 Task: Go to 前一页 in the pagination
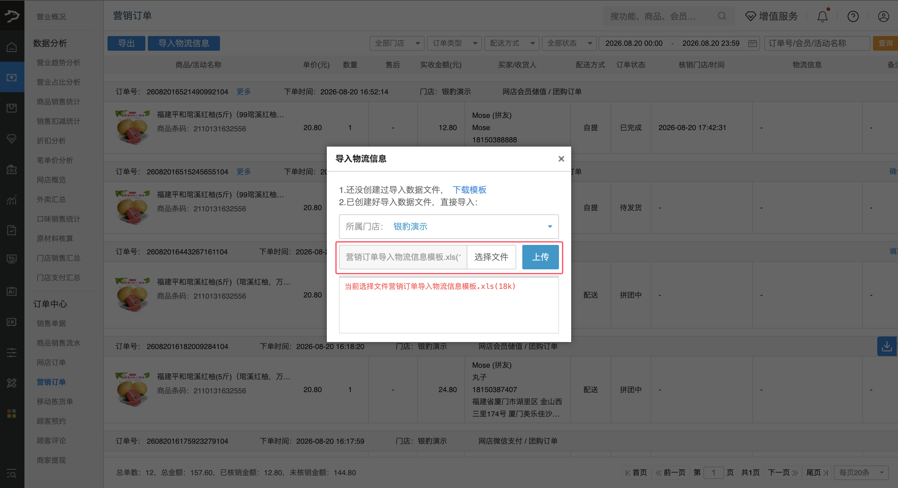(x=670, y=473)
